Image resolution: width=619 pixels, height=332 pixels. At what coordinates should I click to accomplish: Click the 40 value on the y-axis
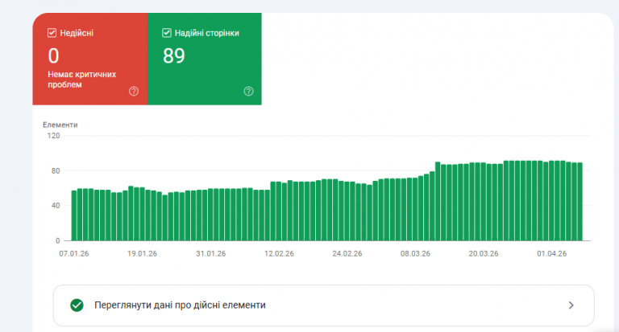[x=56, y=206]
